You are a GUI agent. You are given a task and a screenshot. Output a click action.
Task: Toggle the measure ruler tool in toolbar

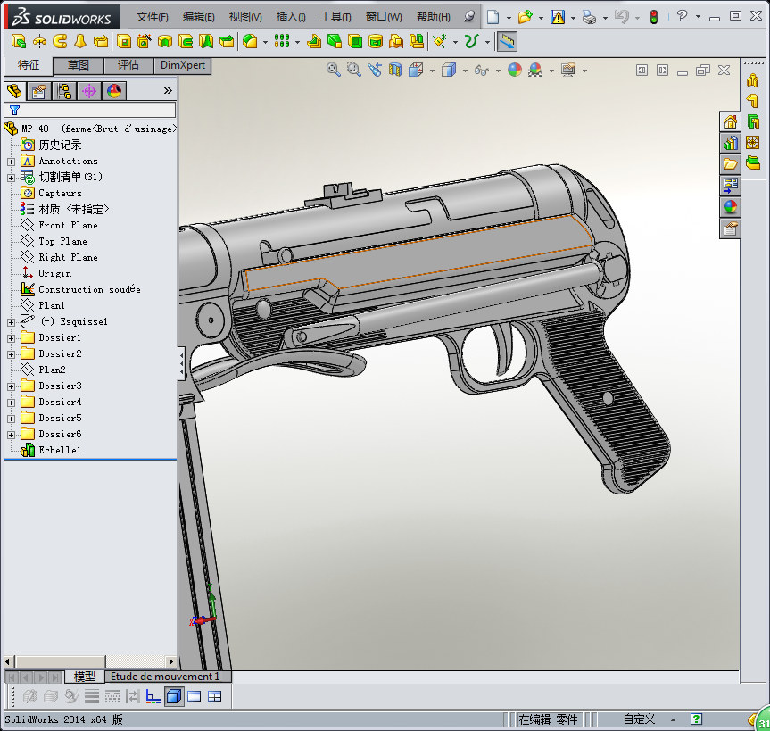506,41
